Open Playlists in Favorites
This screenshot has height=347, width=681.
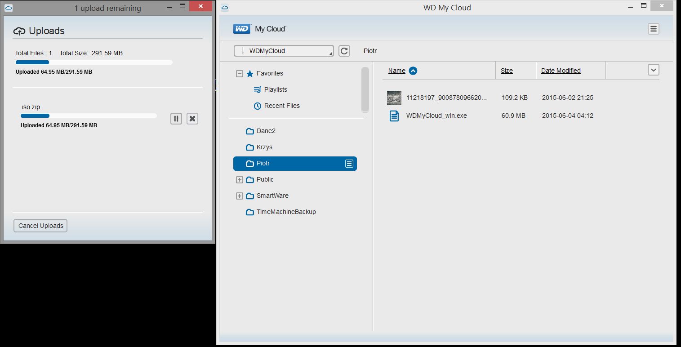[x=276, y=89]
